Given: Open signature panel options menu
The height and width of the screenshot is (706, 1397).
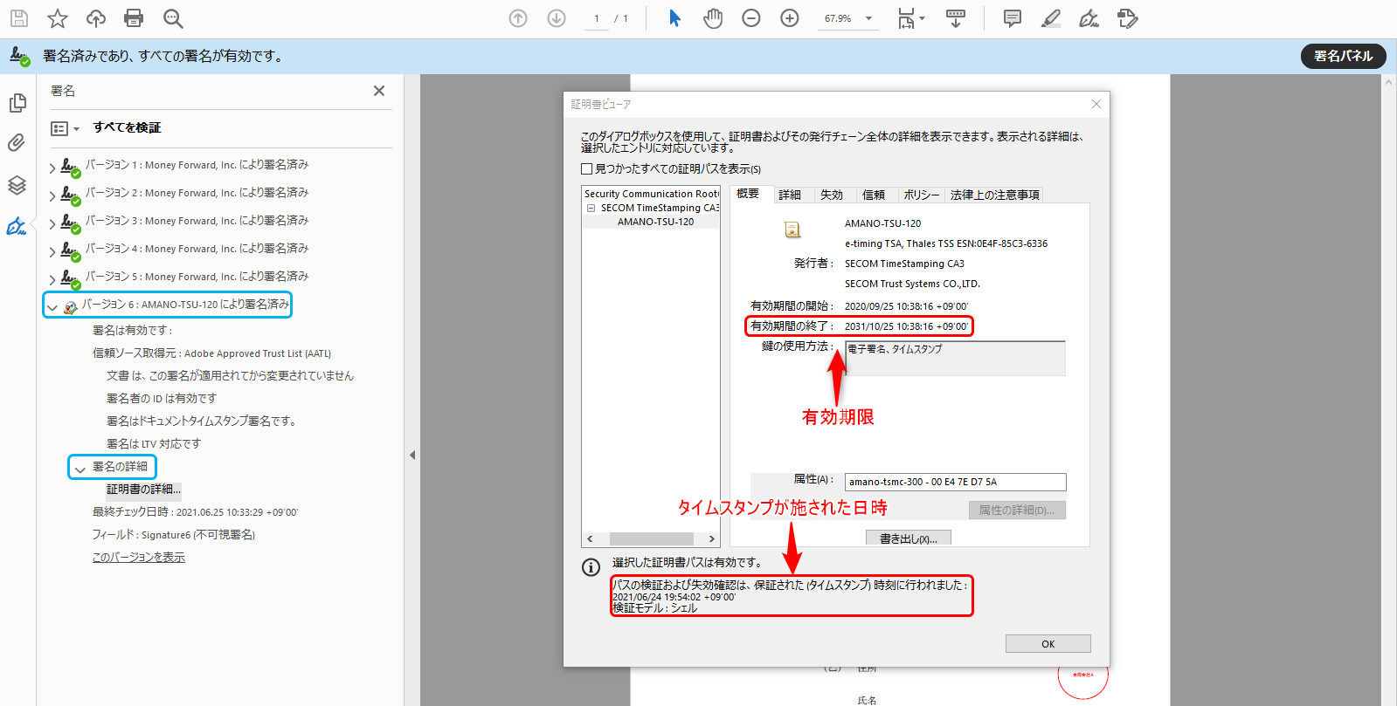Looking at the screenshot, I should 65,128.
